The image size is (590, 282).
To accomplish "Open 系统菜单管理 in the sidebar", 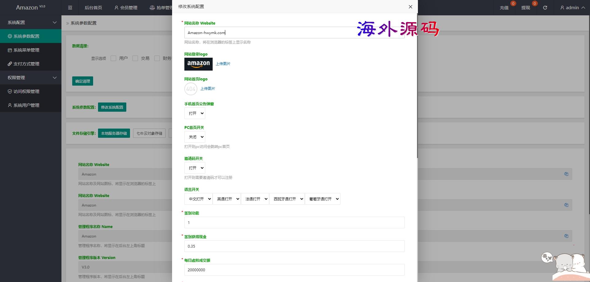I will 31,50.
